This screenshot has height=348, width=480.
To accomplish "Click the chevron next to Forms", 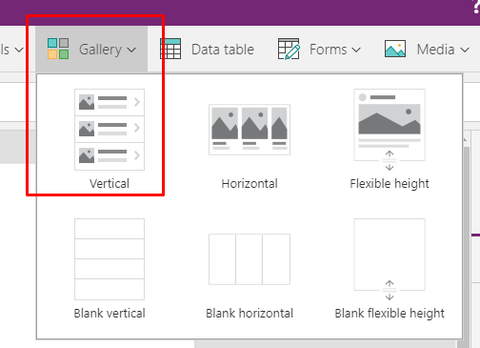I will click(x=356, y=50).
